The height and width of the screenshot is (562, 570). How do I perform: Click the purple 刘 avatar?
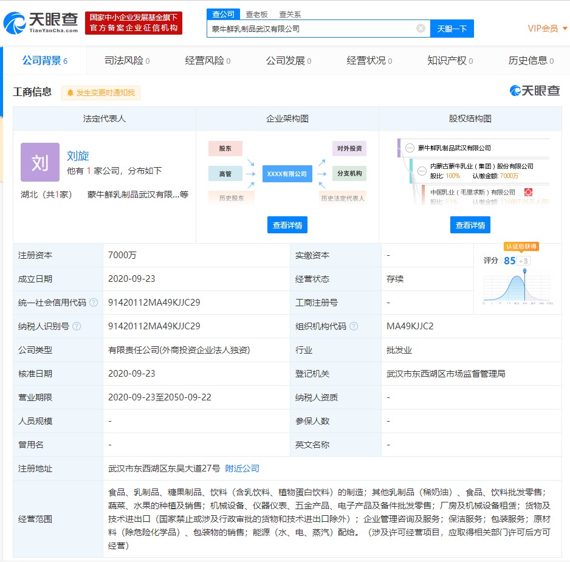pos(40,162)
